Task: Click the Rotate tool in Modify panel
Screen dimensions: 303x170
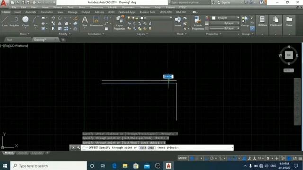Action: [60, 18]
